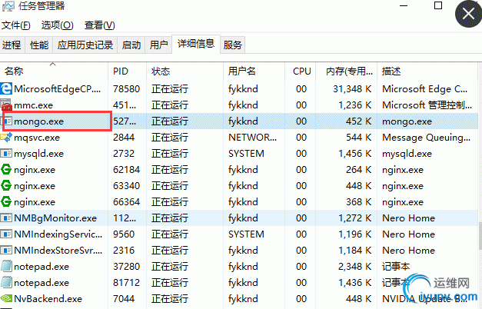Viewport: 482px width, 309px height.
Task: Sort by the 描述 column header
Action: click(x=427, y=71)
